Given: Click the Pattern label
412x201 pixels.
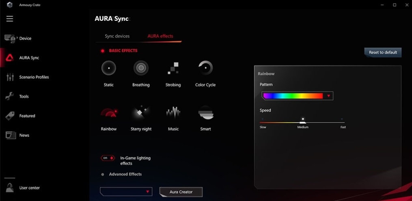Looking at the screenshot, I should click(x=266, y=84).
